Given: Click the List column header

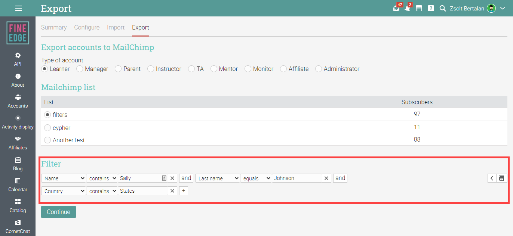Looking at the screenshot, I should pos(49,102).
